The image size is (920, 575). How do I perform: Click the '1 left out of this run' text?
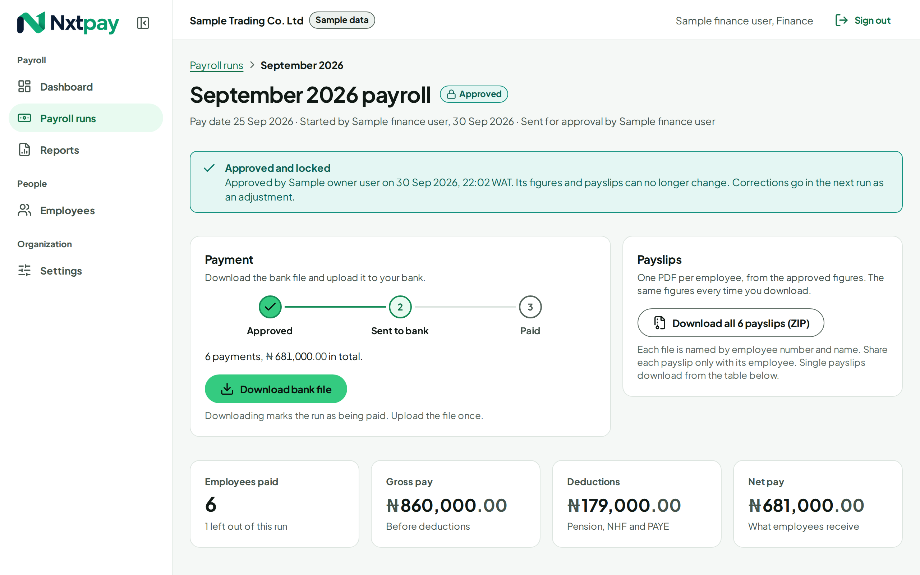click(x=246, y=526)
